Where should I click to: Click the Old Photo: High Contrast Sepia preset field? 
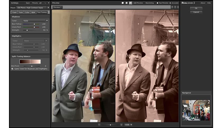tap(32, 8)
